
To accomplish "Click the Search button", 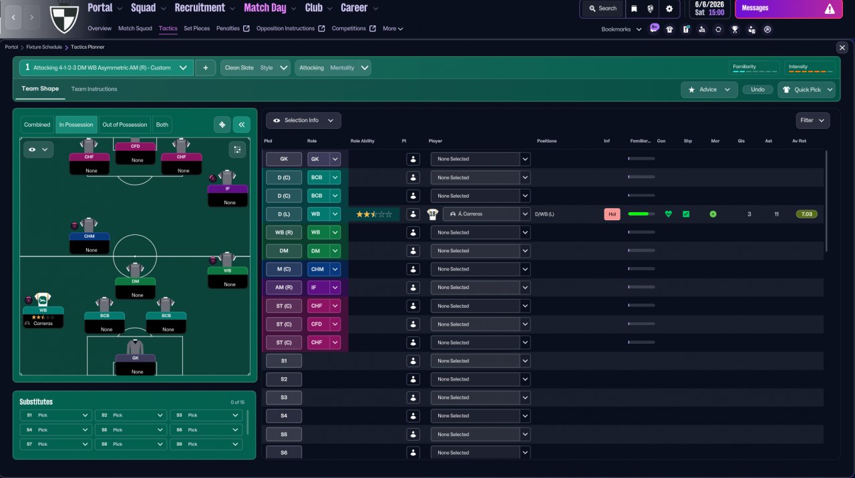I will pyautogui.click(x=603, y=9).
